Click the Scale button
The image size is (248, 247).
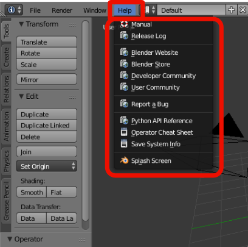pos(47,65)
